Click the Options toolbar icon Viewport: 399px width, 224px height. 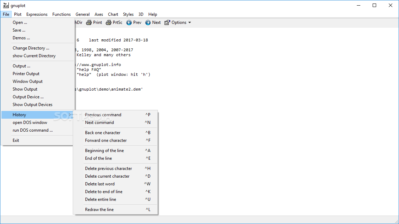[x=167, y=22]
